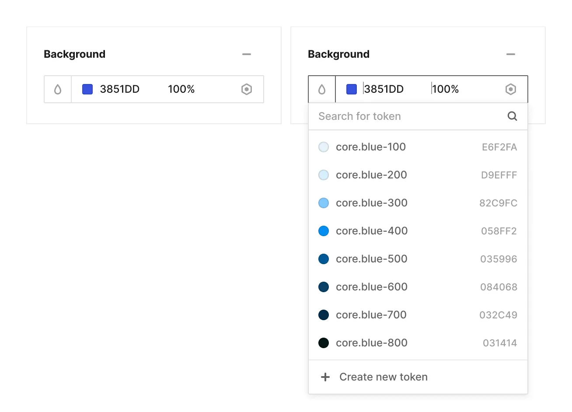The width and height of the screenshot is (572, 412).
Task: Select token core.blue-100
Action: pos(418,147)
